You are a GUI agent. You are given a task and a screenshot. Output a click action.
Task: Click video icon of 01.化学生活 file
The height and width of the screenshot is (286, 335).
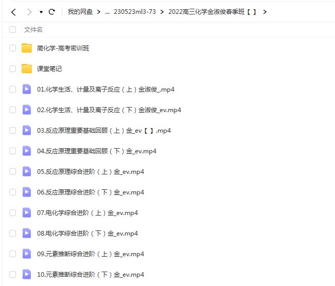click(x=27, y=90)
